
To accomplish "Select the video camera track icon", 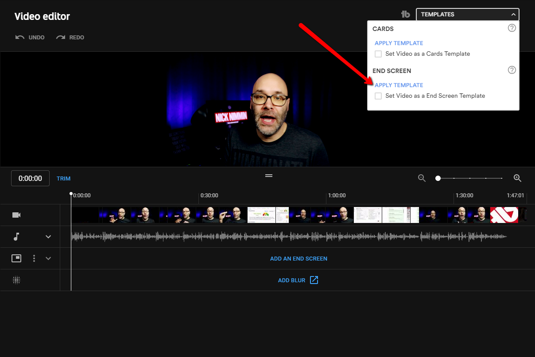I will click(x=16, y=215).
